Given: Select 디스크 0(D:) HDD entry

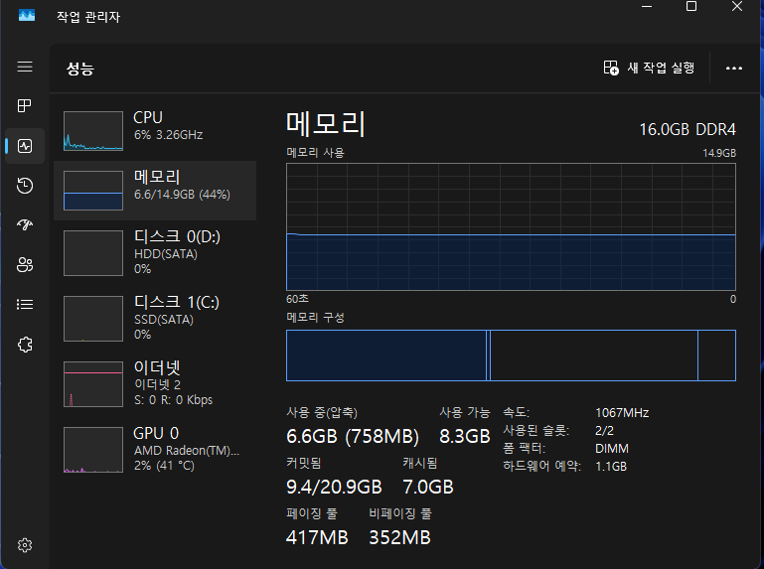Looking at the screenshot, I should coord(155,253).
